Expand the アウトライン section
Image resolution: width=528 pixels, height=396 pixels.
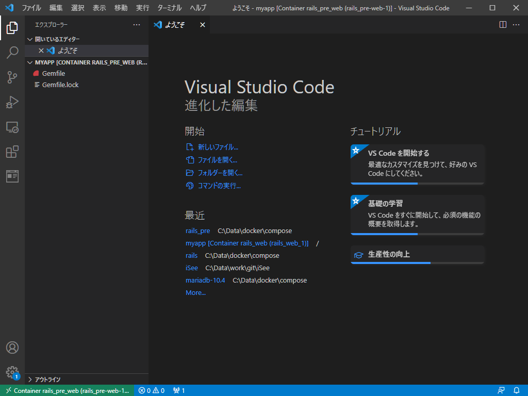pyautogui.click(x=87, y=379)
